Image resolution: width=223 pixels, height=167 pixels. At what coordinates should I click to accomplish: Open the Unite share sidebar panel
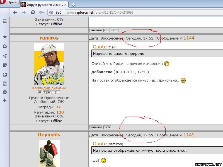[5, 56]
